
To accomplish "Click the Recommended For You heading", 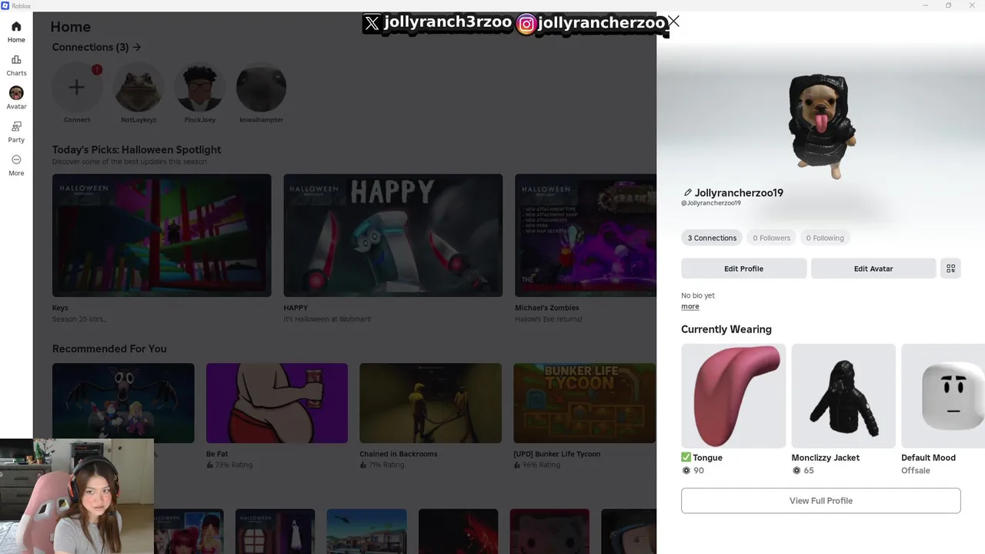I will pyautogui.click(x=109, y=349).
